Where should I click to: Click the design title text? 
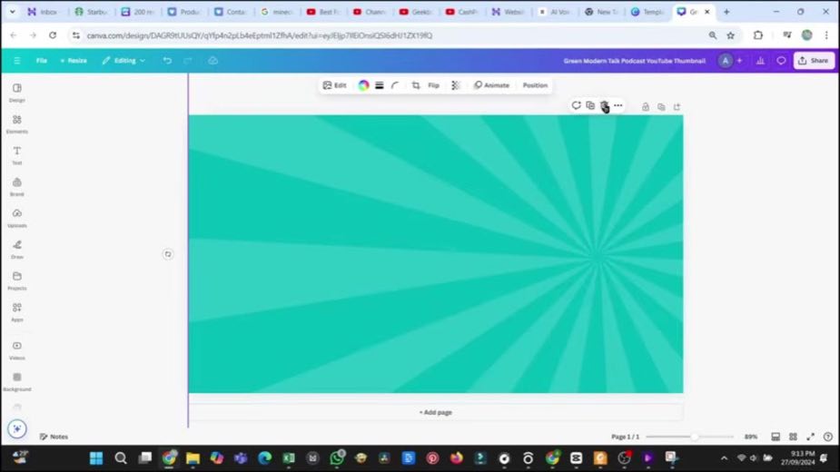[634, 61]
